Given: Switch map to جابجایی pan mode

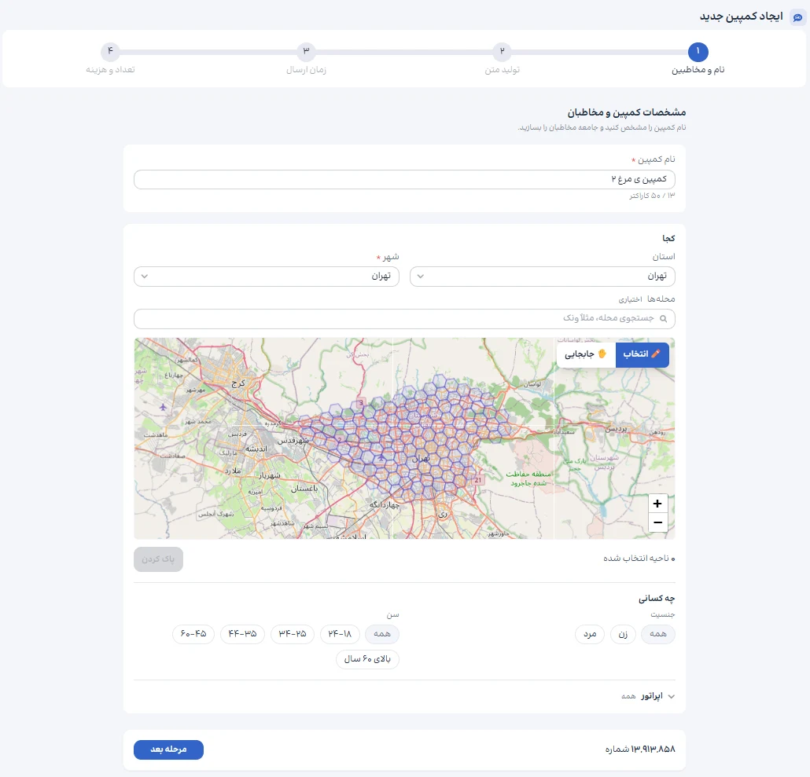Looking at the screenshot, I should (586, 354).
